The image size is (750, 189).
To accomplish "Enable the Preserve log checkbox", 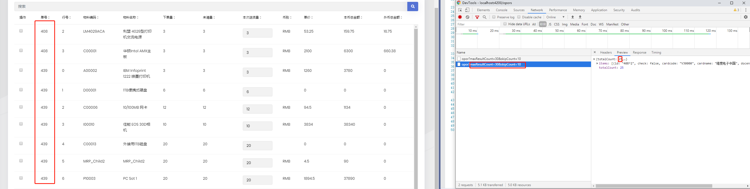I will click(494, 17).
